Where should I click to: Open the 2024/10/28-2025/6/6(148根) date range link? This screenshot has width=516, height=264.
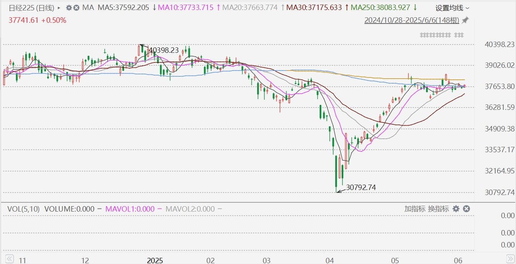pos(412,20)
